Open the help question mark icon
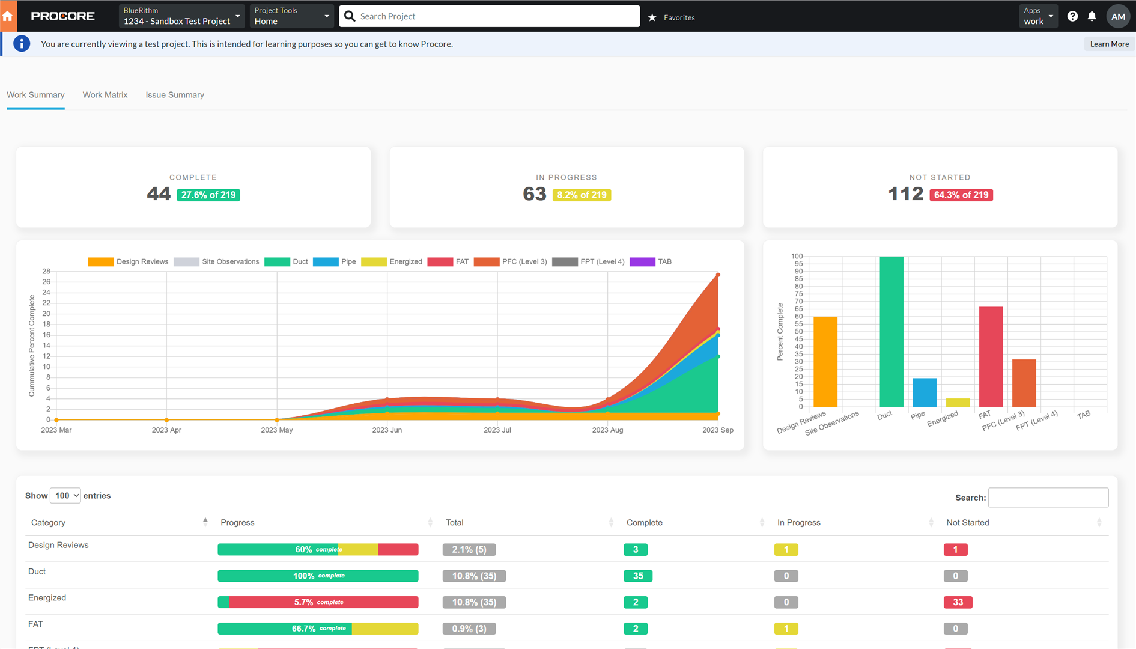This screenshot has height=649, width=1136. point(1072,16)
